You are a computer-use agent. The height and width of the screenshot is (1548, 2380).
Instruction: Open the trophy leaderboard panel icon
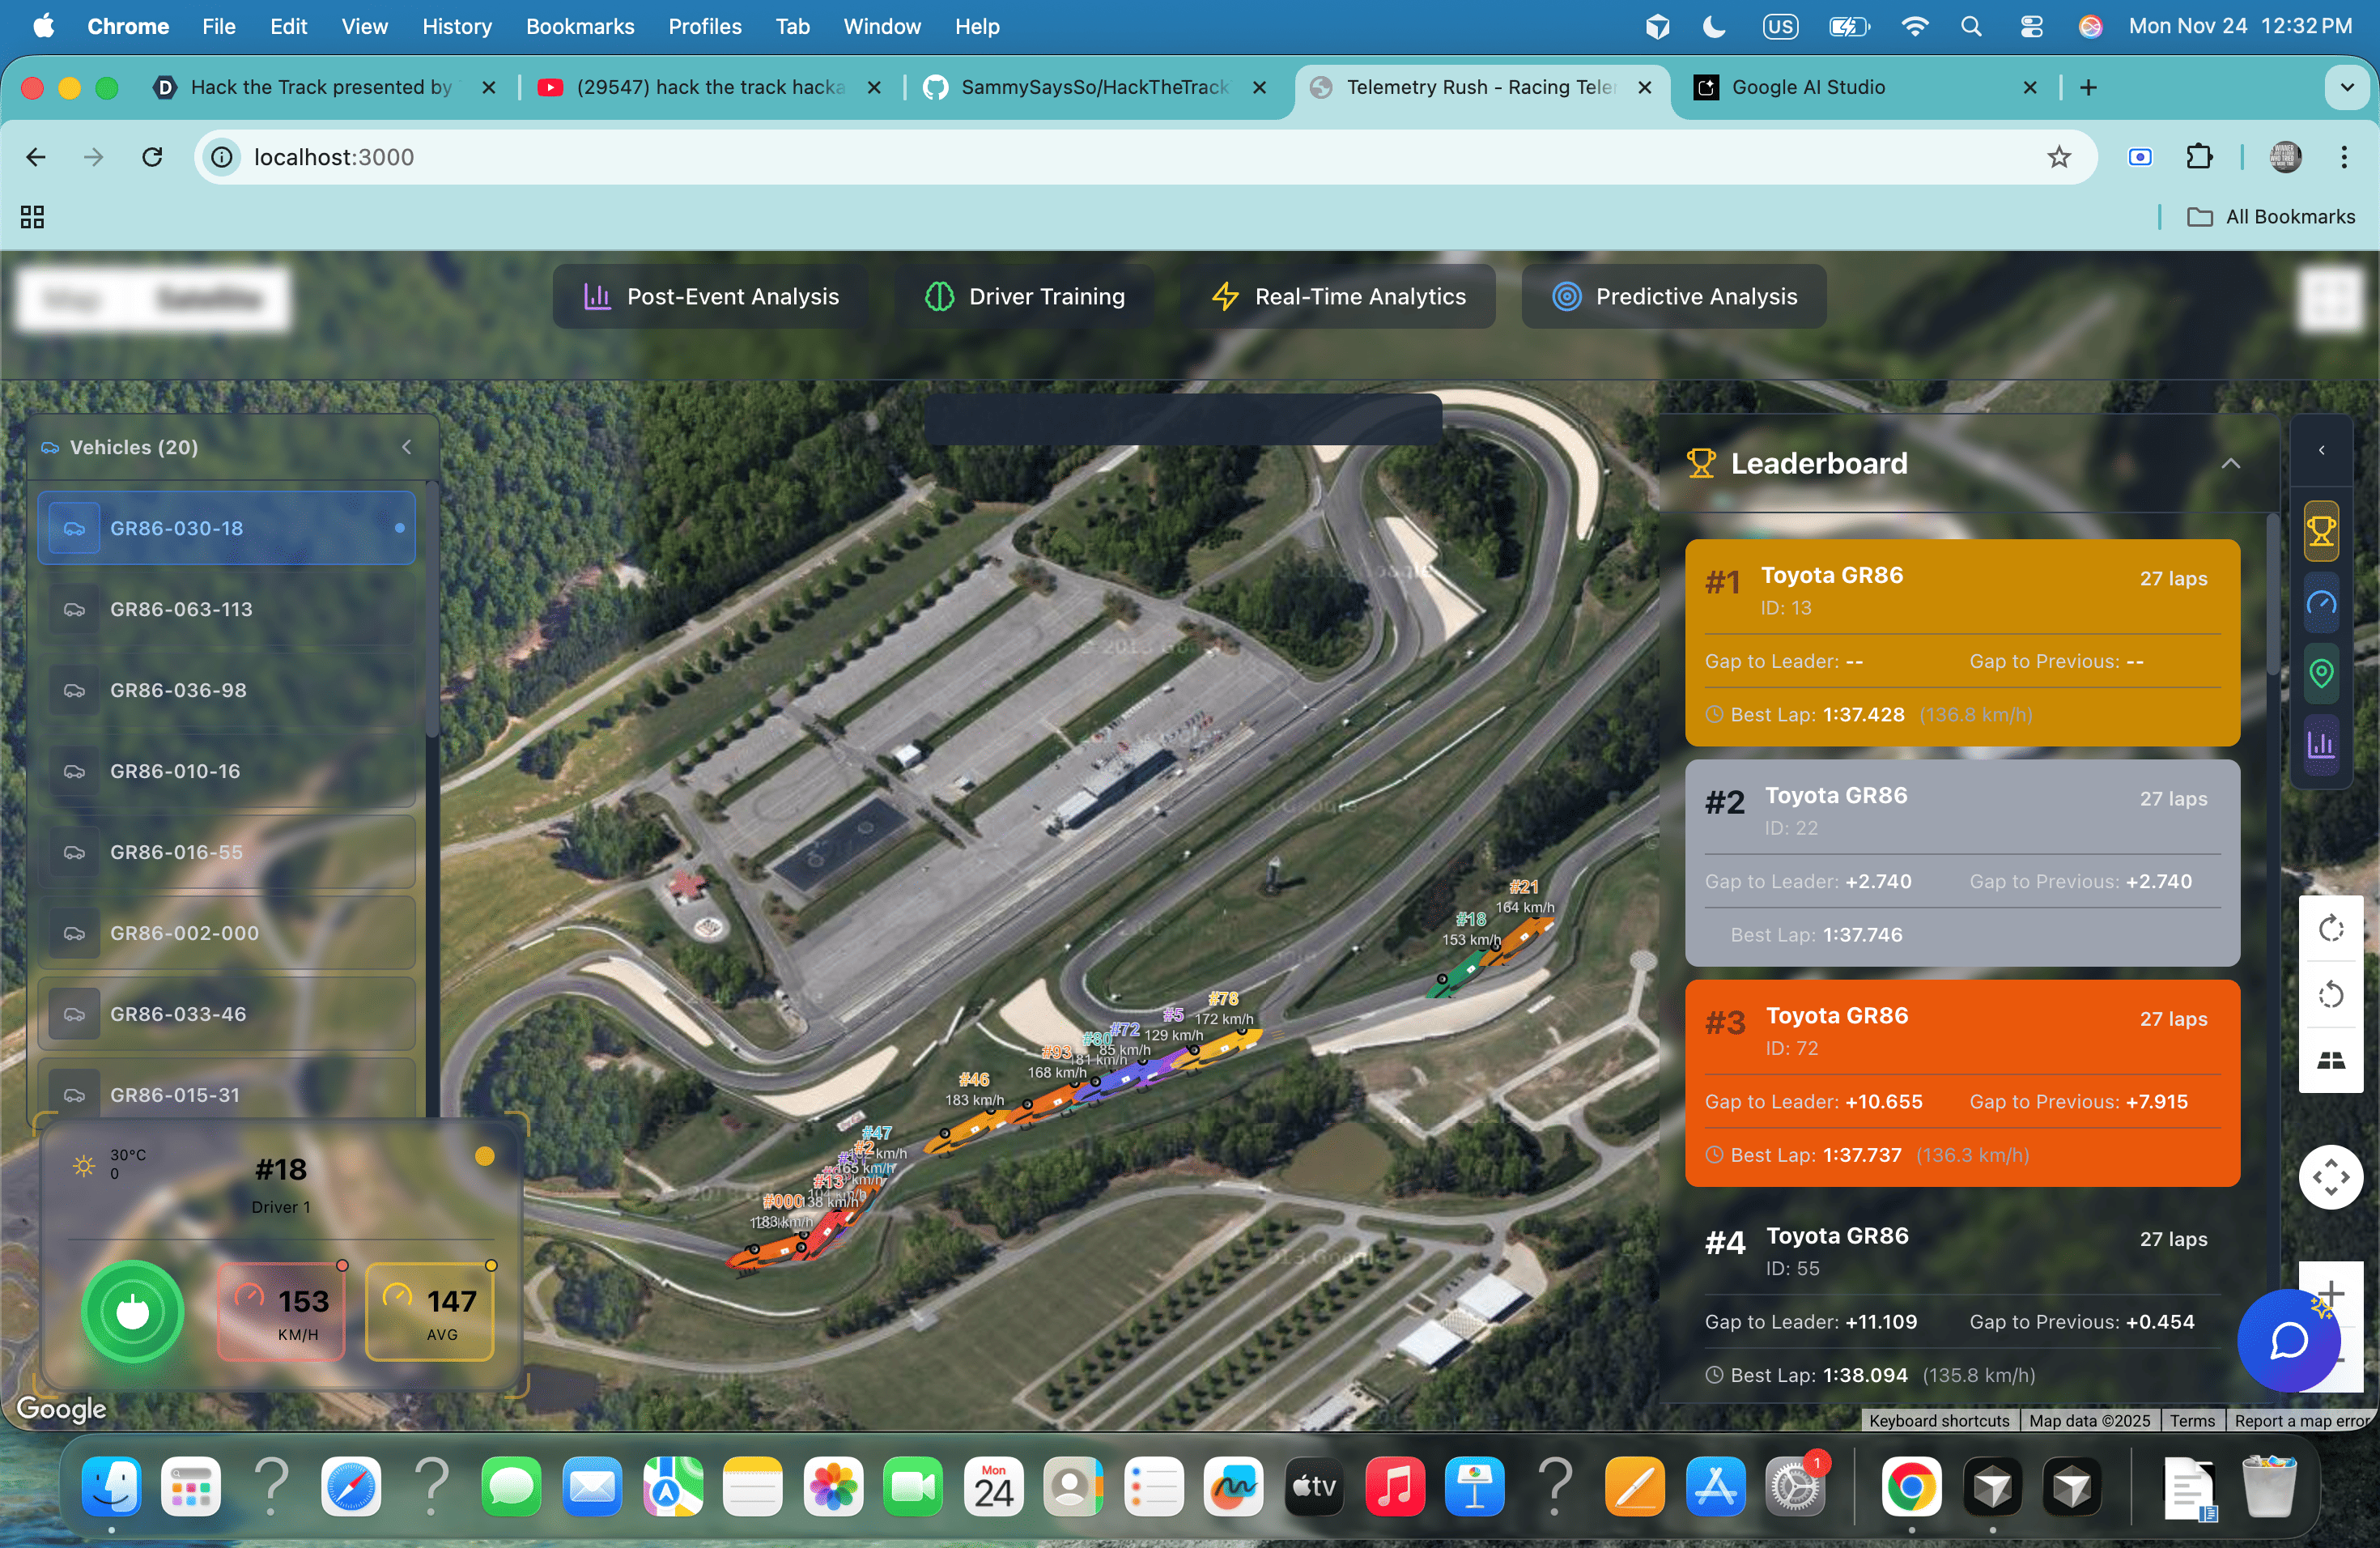point(2320,531)
